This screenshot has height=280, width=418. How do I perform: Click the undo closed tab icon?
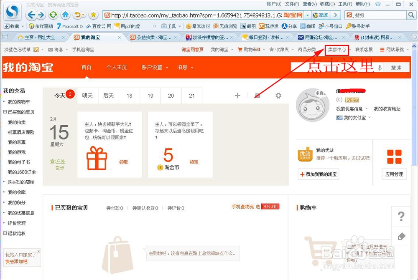(x=78, y=15)
